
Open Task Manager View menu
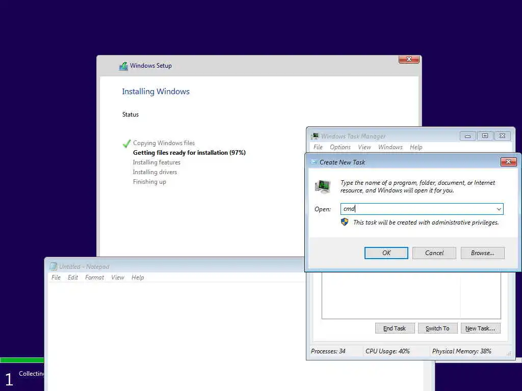pyautogui.click(x=364, y=147)
